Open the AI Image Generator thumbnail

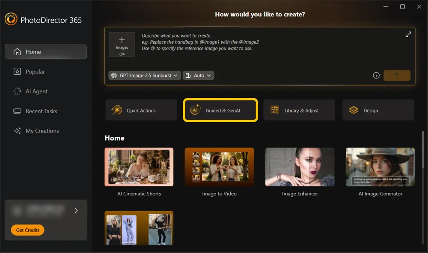(x=380, y=167)
